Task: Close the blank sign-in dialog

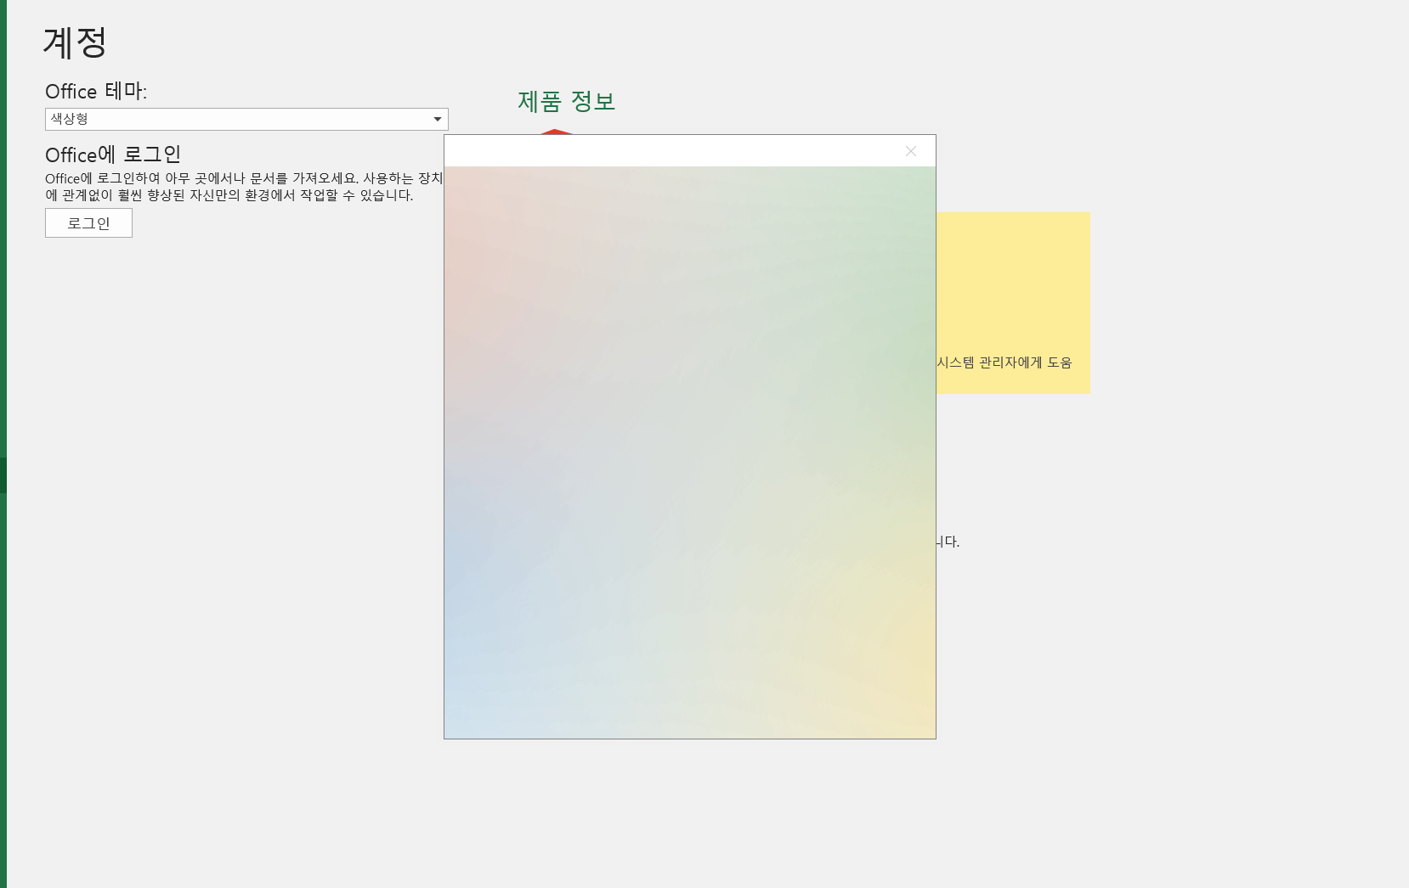Action: click(x=911, y=151)
